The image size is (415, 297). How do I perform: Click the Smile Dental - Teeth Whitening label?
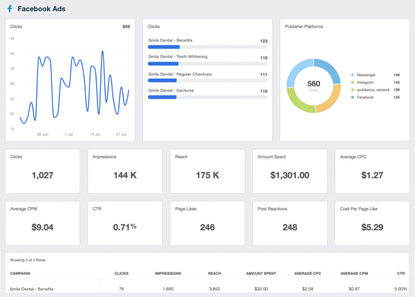pos(178,57)
